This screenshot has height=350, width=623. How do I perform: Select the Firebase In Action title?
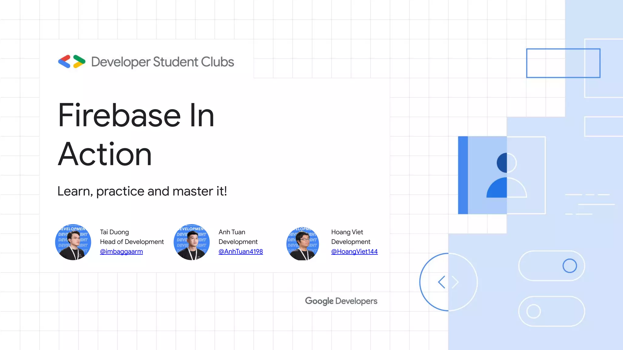pos(136,135)
